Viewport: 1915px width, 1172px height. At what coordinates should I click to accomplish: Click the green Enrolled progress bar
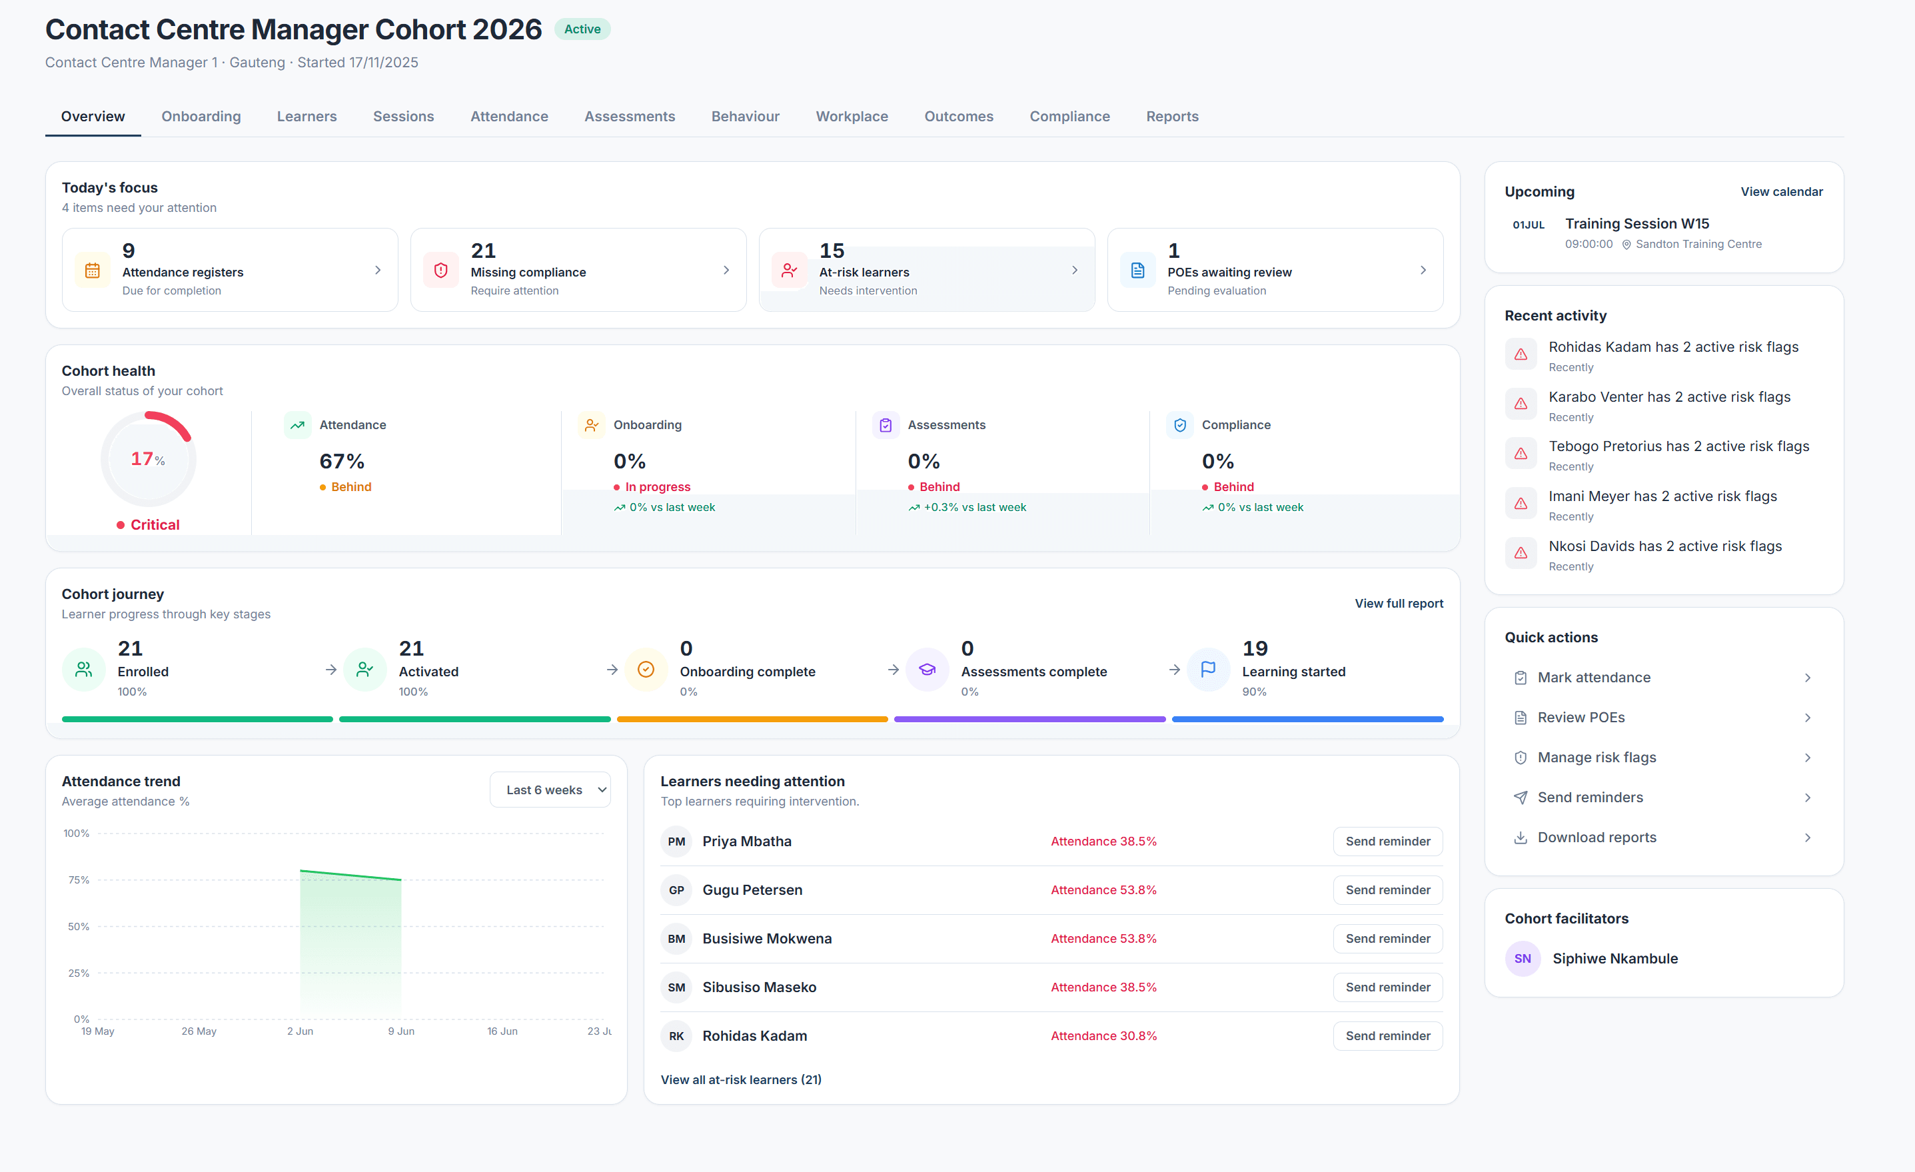tap(197, 720)
